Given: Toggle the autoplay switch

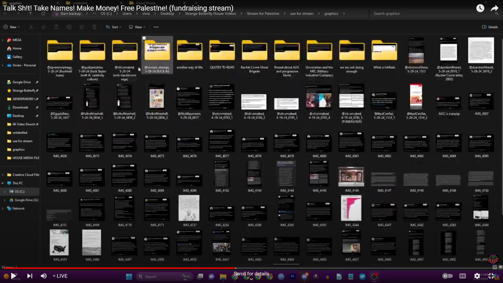Looking at the screenshot, I should [x=447, y=276].
